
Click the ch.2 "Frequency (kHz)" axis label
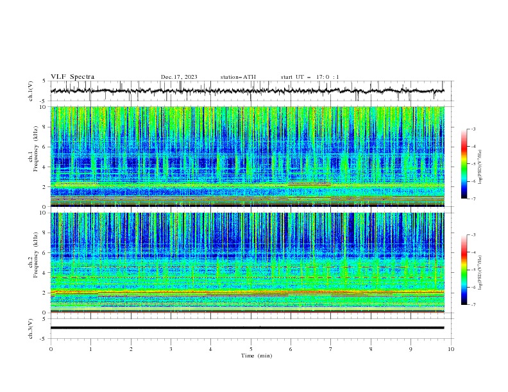(36, 255)
